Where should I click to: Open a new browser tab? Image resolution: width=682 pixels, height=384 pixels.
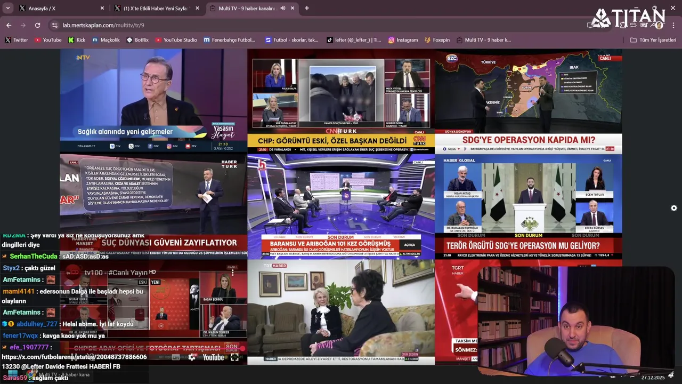tap(306, 8)
